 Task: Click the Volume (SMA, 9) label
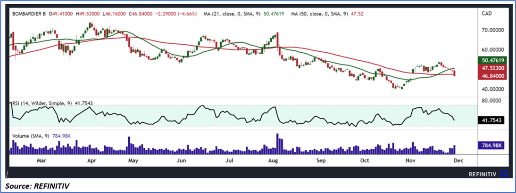31,136
